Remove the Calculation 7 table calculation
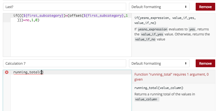Screen dimensions: 218x111 (x=205, y=64)
